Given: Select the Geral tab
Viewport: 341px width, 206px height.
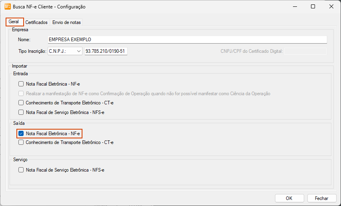Looking at the screenshot, I should tap(14, 22).
